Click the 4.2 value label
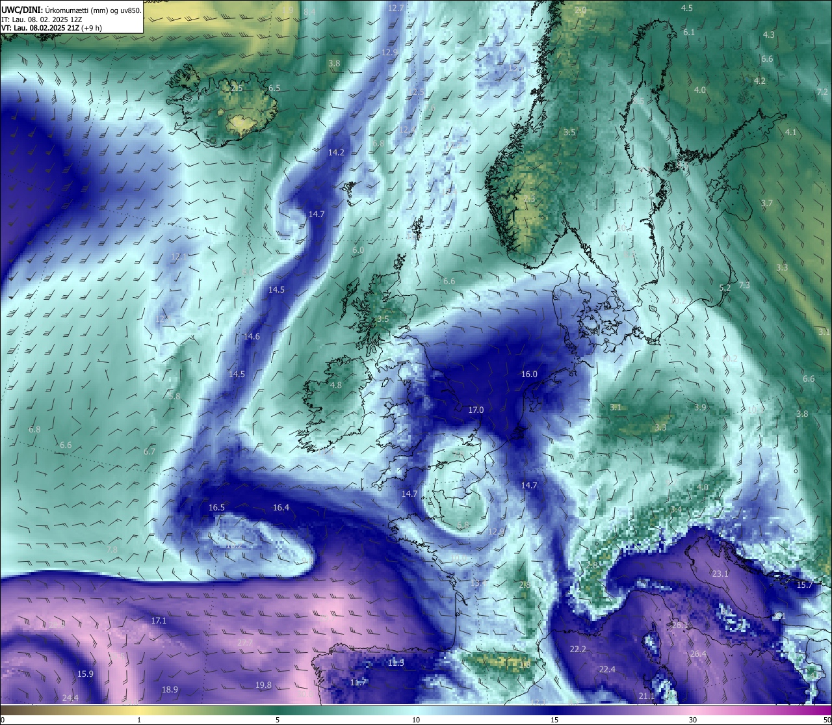The image size is (832, 725). click(x=760, y=81)
